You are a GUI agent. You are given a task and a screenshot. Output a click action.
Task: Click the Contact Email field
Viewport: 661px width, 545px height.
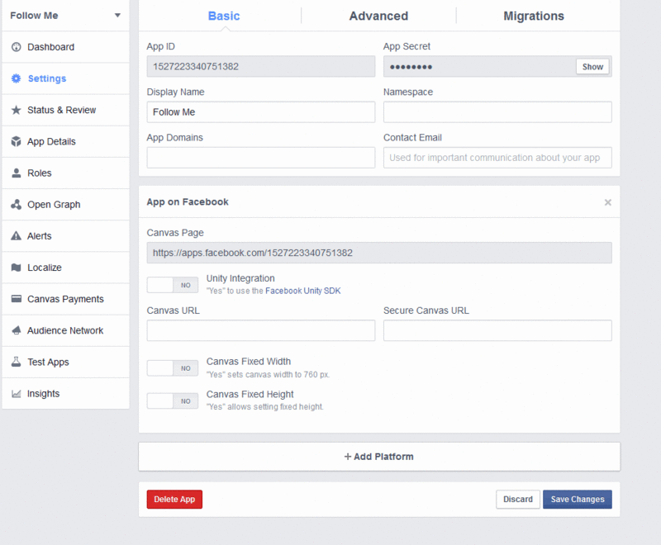pos(497,158)
